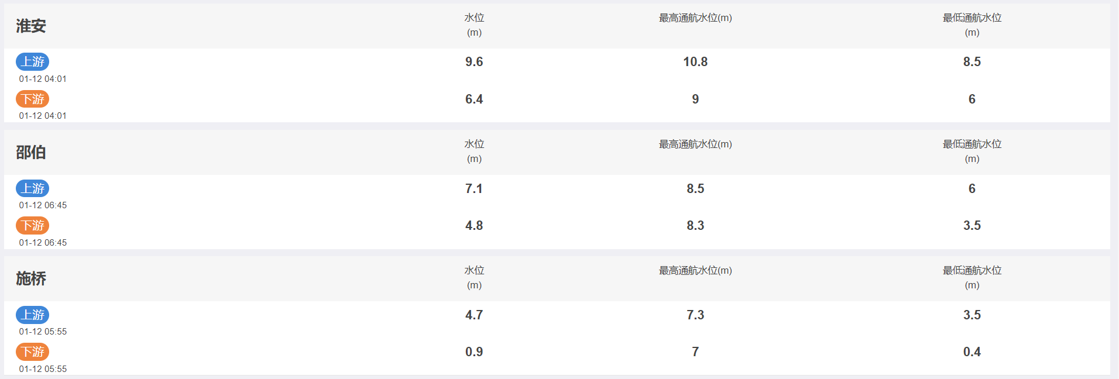This screenshot has height=379, width=1119.
Task: Click the 01-12 05:55 timestamp under 施桥 下游
Action: pos(43,369)
